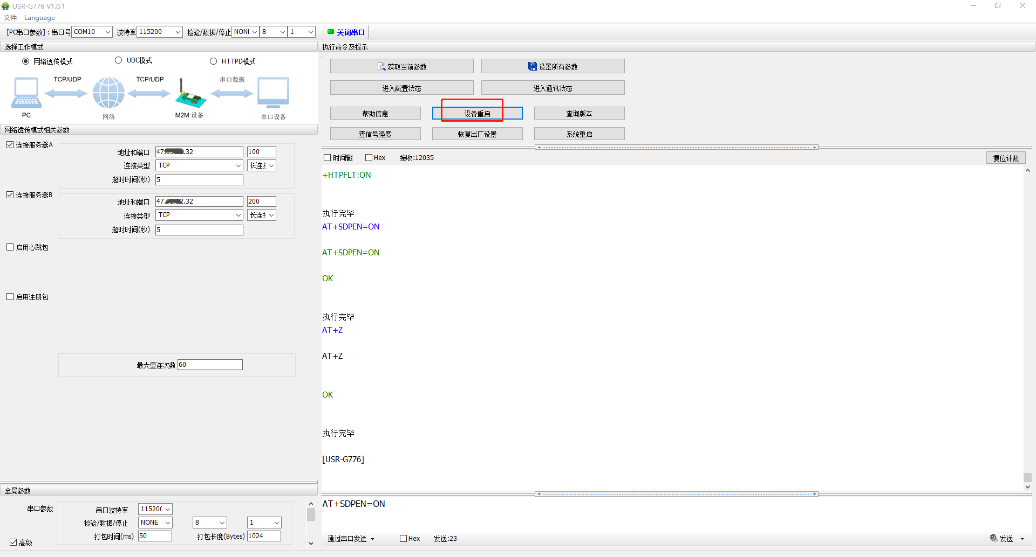Click the PC laptop icon in diagram

(26, 93)
